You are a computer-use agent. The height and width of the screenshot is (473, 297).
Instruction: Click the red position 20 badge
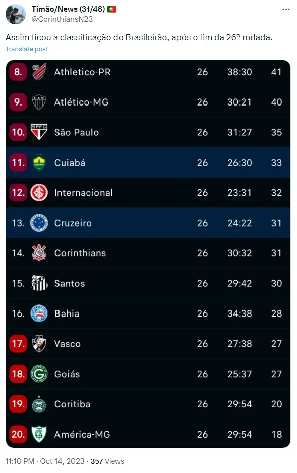[x=18, y=434]
